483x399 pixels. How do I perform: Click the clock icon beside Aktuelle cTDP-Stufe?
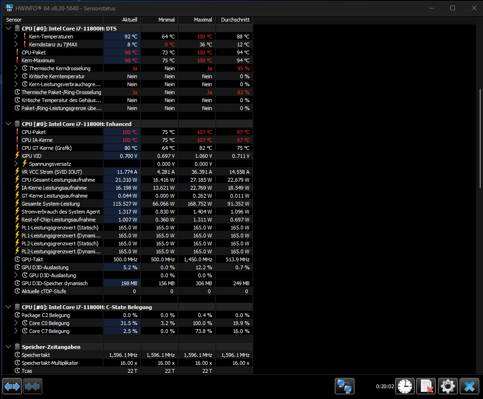tap(17, 291)
